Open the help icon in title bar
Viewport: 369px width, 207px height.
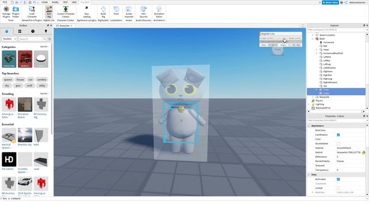[x=341, y=2]
